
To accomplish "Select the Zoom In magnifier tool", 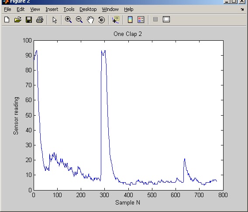I will pyautogui.click(x=68, y=20).
